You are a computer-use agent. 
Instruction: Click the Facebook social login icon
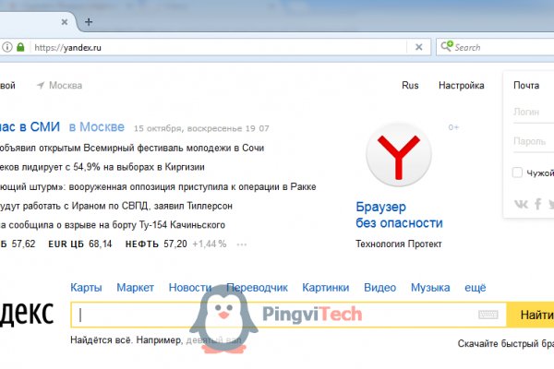[x=538, y=204]
